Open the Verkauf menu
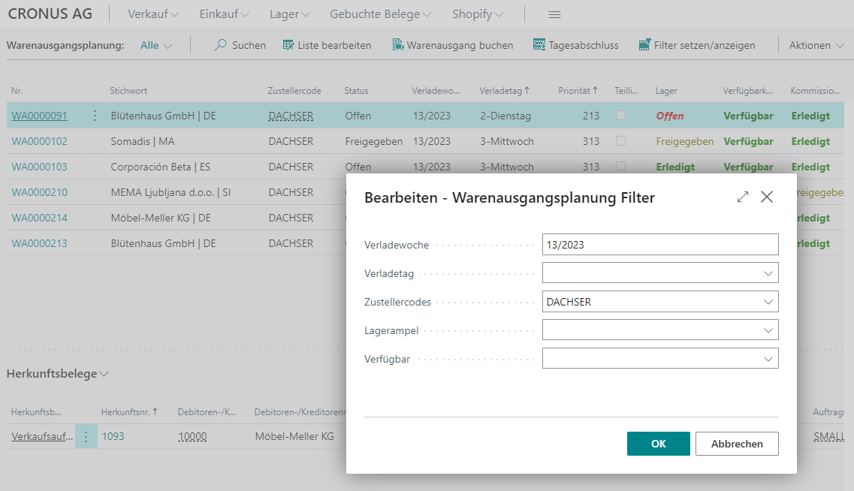Image resolution: width=854 pixels, height=491 pixels. point(151,14)
